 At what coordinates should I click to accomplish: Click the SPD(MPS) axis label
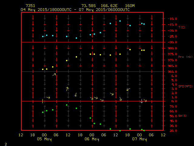[x=185, y=86]
